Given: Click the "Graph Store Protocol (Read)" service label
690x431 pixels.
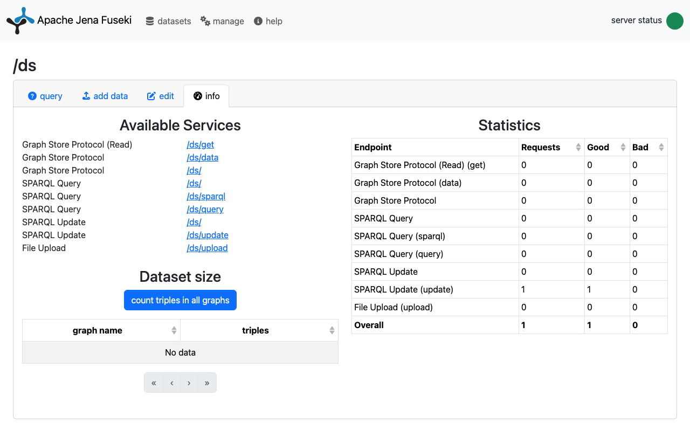Looking at the screenshot, I should click(77, 144).
